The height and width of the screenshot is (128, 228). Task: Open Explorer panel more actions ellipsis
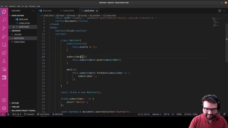(x=33, y=11)
